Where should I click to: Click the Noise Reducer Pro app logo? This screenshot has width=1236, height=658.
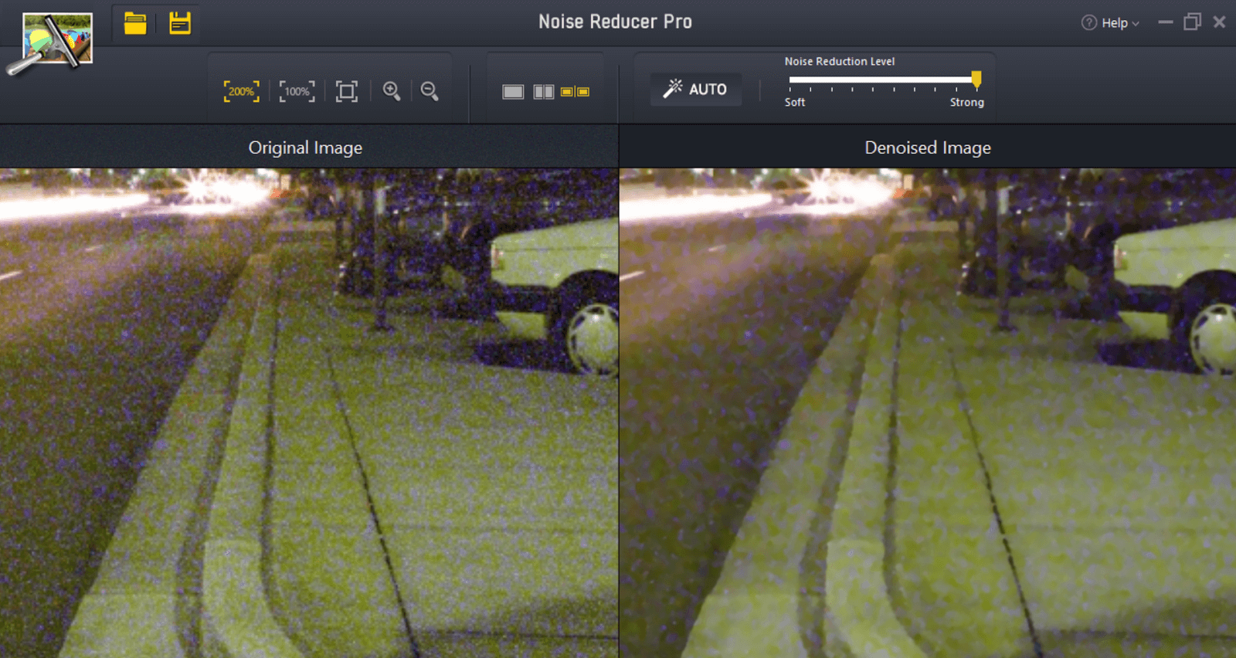50,42
